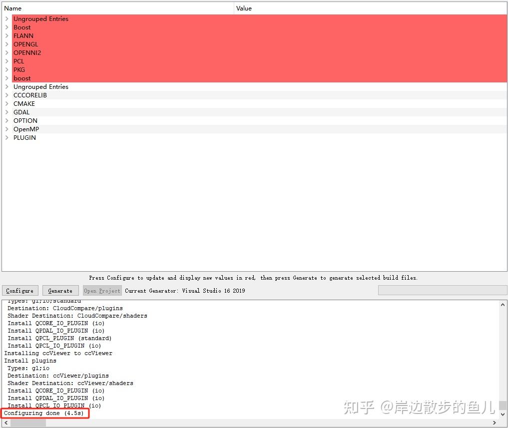The width and height of the screenshot is (508, 428).
Task: Expand the FLANN group chevron
Action: tap(7, 35)
